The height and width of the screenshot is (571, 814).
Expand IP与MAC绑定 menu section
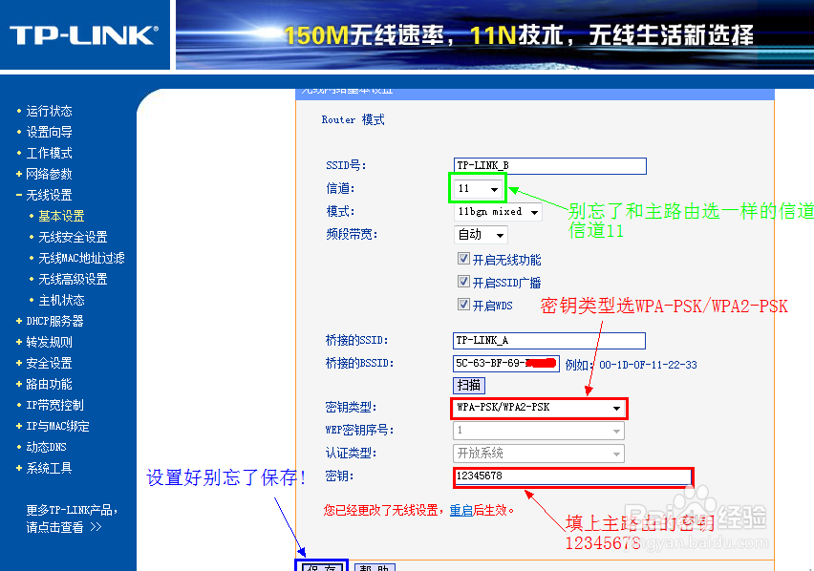coord(57,426)
